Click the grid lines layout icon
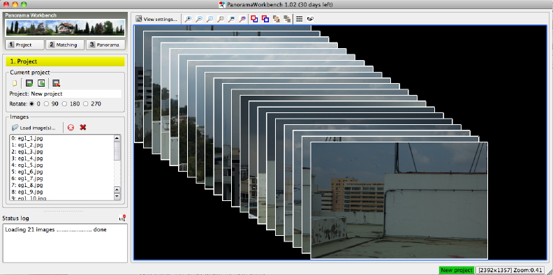This screenshot has width=553, height=275. click(299, 19)
